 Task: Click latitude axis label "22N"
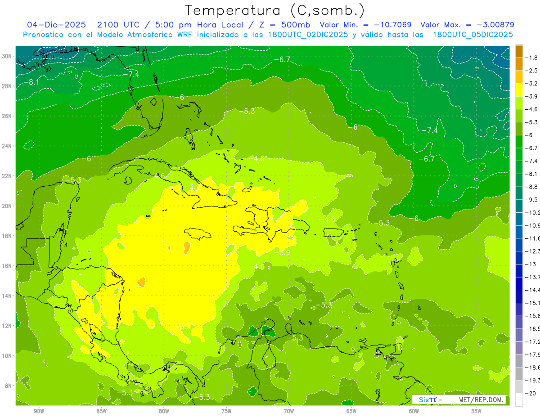point(7,176)
